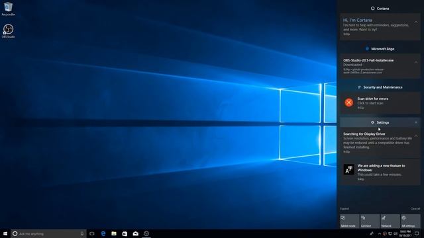424x238 pixels.
Task: Click the language feature icon in notification
Action: [349, 169]
